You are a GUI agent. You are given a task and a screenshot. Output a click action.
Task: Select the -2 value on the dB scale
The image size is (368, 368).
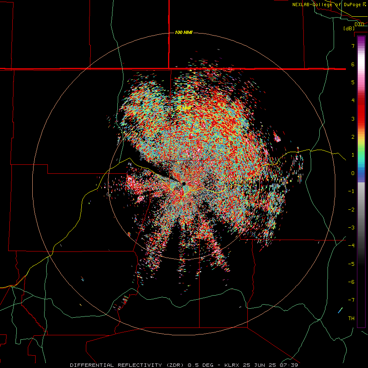[351, 210]
